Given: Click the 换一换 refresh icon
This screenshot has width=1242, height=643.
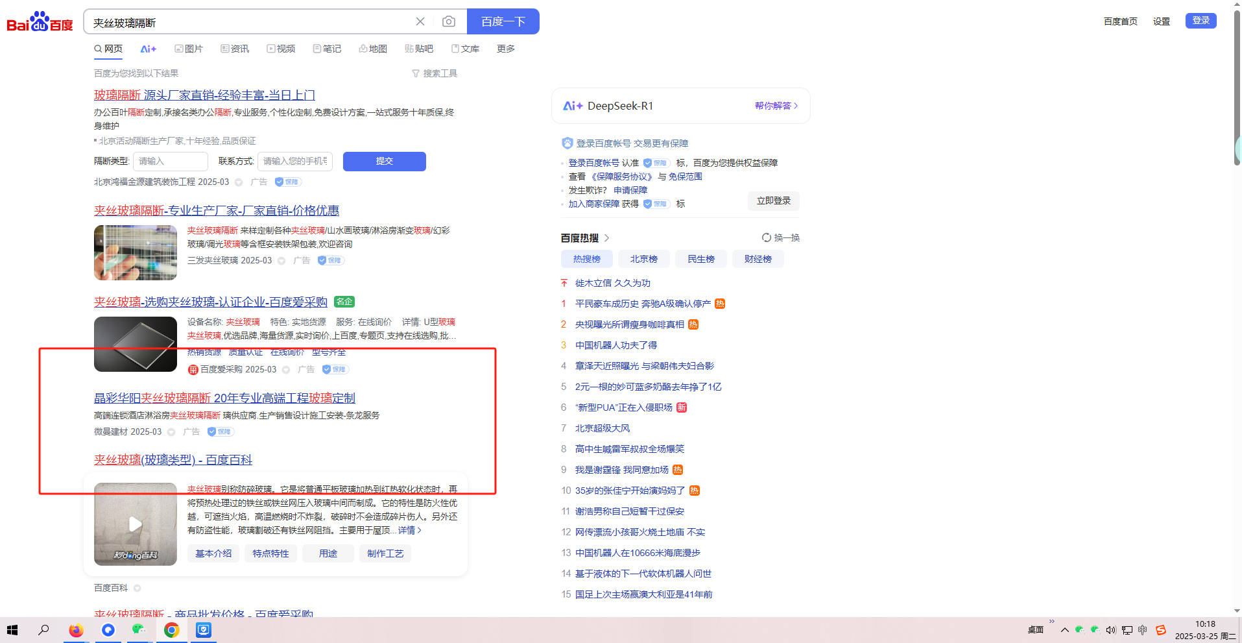Looking at the screenshot, I should (x=767, y=237).
